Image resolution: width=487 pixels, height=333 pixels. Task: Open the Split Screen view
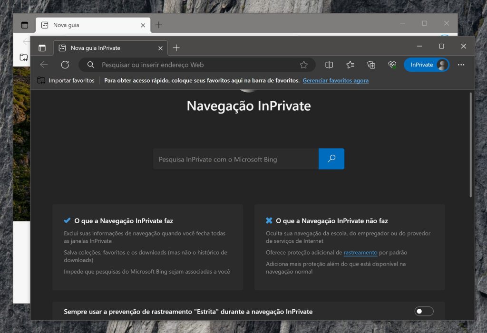pyautogui.click(x=329, y=65)
